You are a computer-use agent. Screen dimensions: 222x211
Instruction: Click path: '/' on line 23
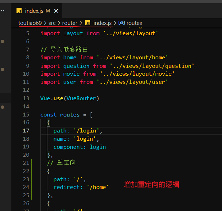[x=70, y=179]
